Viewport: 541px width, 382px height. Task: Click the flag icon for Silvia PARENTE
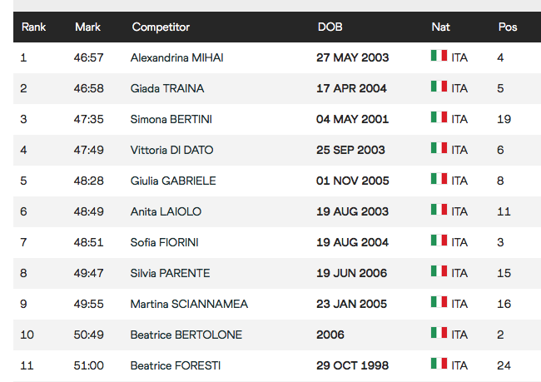pyautogui.click(x=439, y=270)
